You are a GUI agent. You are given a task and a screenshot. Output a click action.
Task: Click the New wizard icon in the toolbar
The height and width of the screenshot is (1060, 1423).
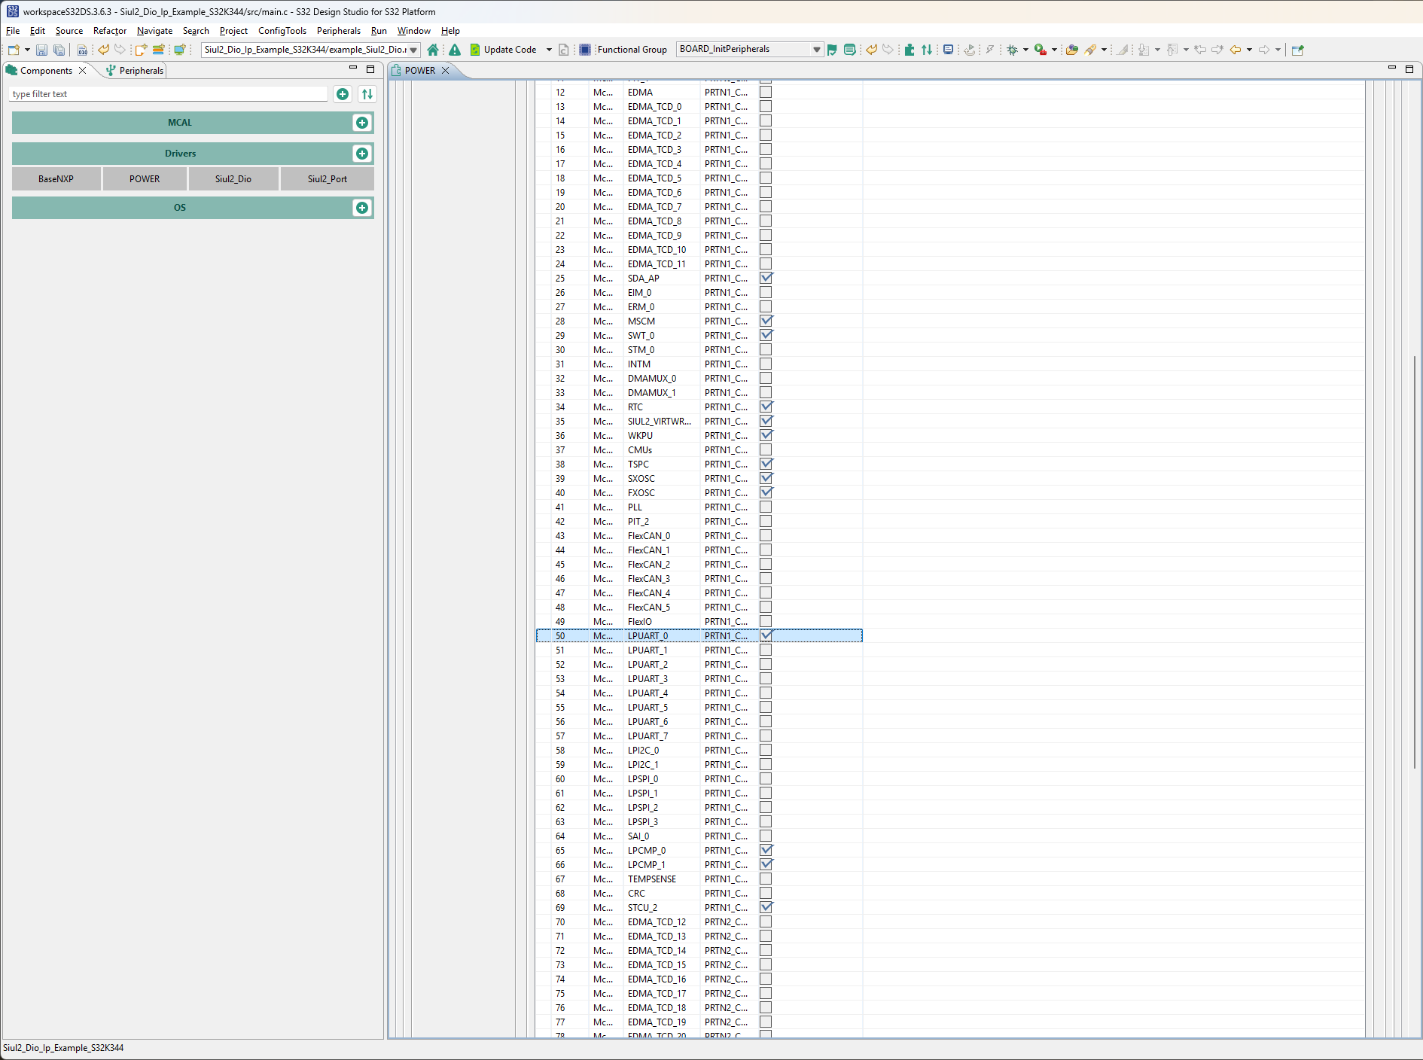click(x=13, y=50)
